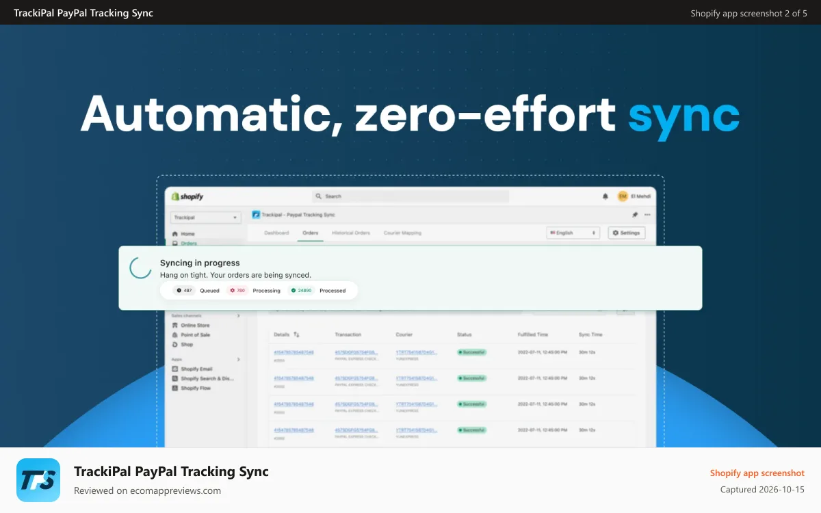Screen dimensions: 821x513
Task: Click the Sync Time column header
Action: [x=590, y=334]
